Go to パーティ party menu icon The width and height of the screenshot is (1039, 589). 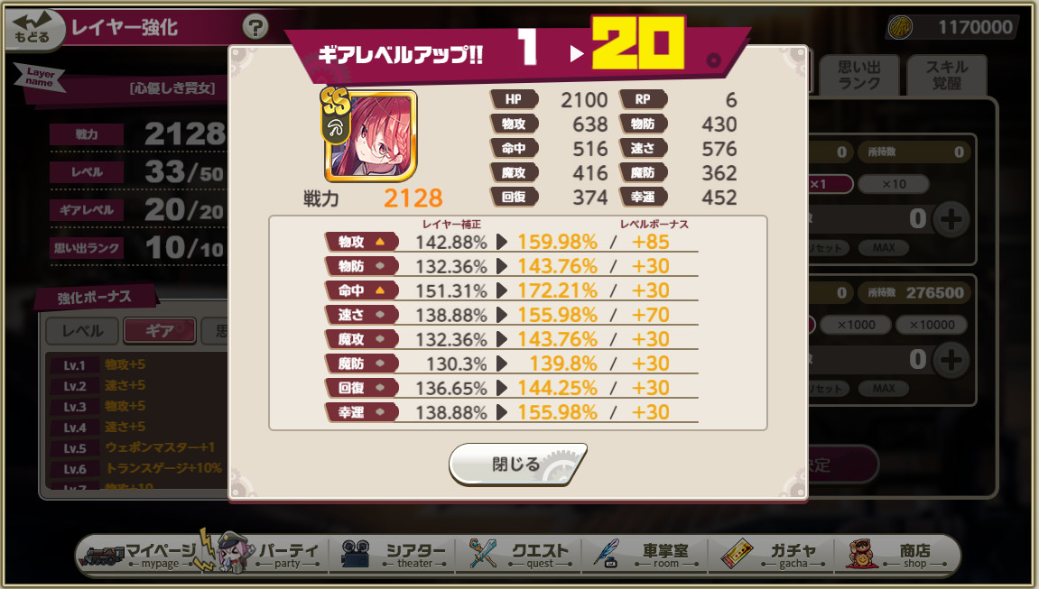[x=231, y=550]
